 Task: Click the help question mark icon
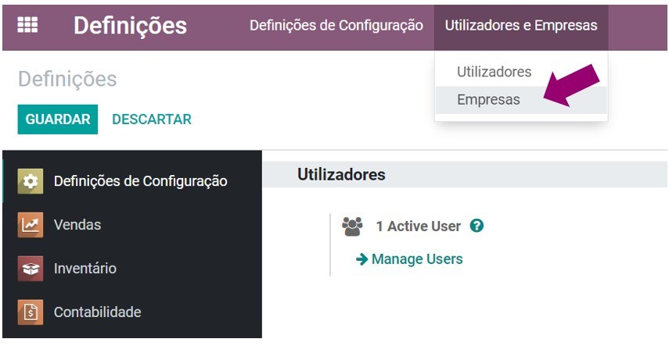477,226
